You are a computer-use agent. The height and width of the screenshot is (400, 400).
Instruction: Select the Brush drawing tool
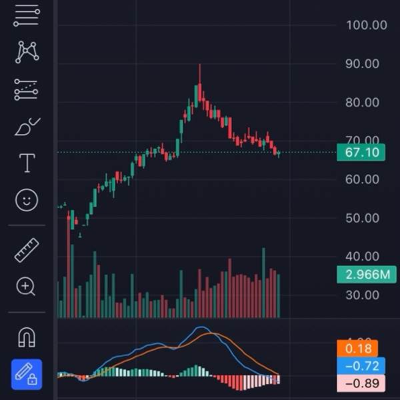coord(27,127)
